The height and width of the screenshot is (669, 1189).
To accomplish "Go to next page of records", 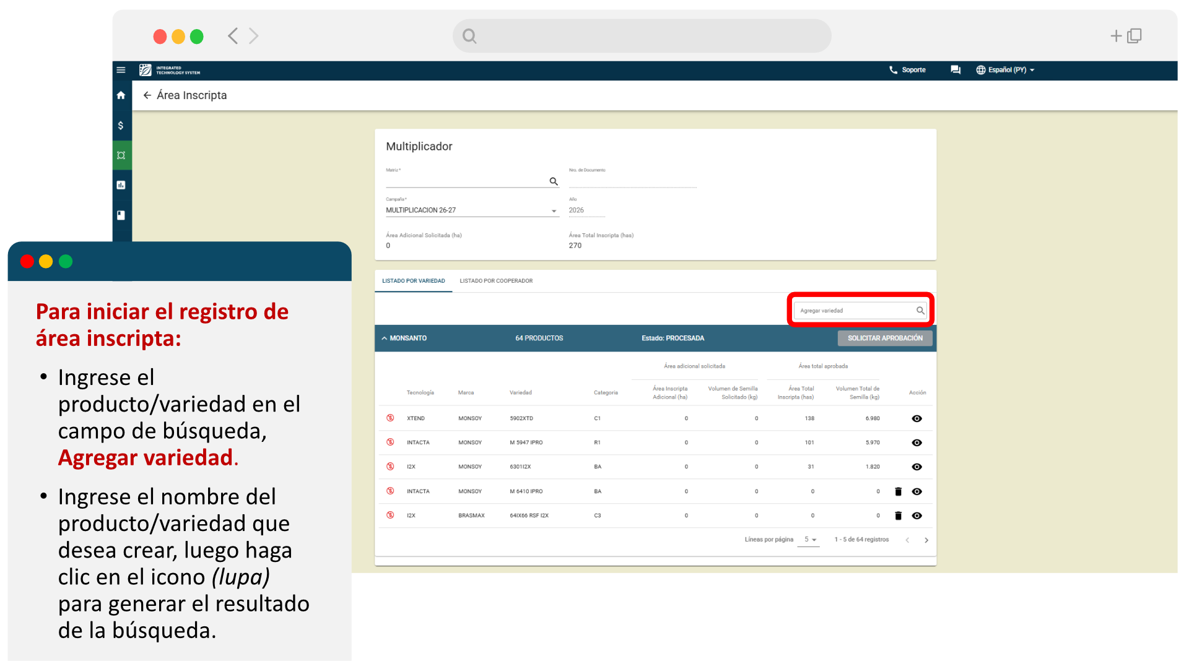I will [x=926, y=540].
